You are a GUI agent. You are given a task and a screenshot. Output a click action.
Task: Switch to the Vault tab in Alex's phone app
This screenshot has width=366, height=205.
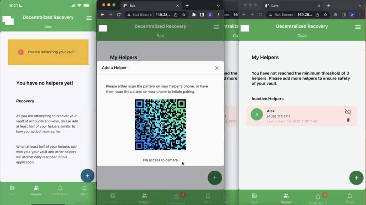tap(12, 190)
